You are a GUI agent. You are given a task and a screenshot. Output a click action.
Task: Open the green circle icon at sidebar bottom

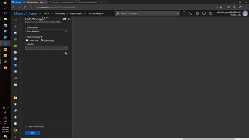pos(16,130)
